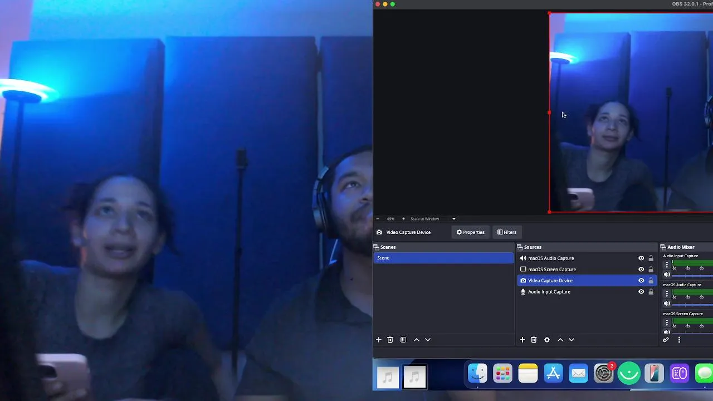The width and height of the screenshot is (713, 401).
Task: Hide macOS Audio Capture source with eye
Action: tap(641, 258)
